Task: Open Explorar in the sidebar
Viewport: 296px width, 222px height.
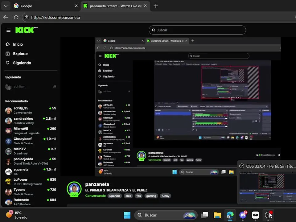Action: [x=17, y=54]
